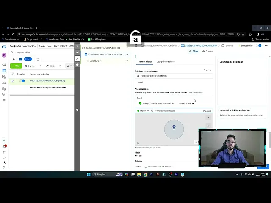The height and width of the screenshot is (203, 271).
Task: Click the ads tab rectangle icon
Action: pos(38,59)
